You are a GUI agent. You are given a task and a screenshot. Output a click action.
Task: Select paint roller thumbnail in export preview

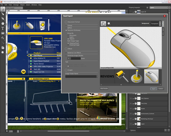[x=122, y=76]
